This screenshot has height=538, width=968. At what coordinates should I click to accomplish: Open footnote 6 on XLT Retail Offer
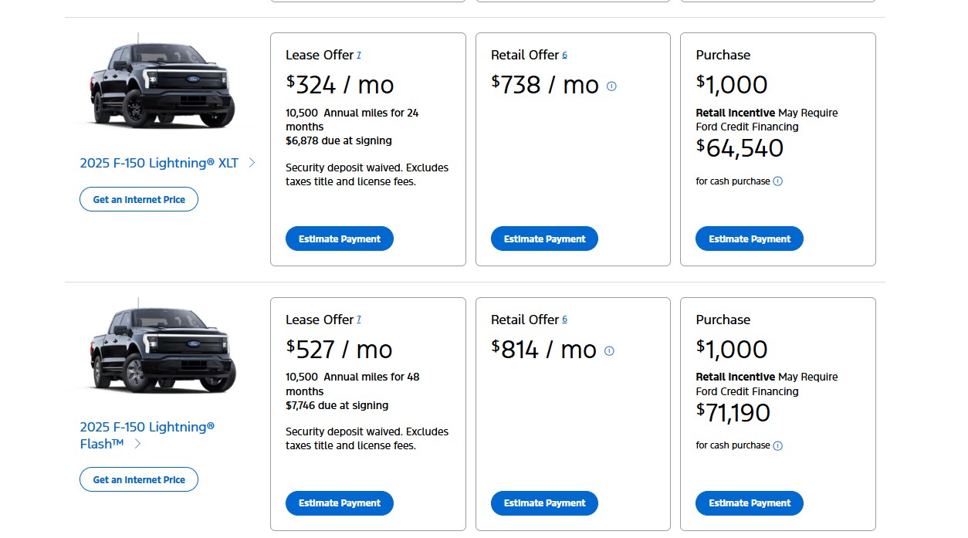click(x=564, y=55)
